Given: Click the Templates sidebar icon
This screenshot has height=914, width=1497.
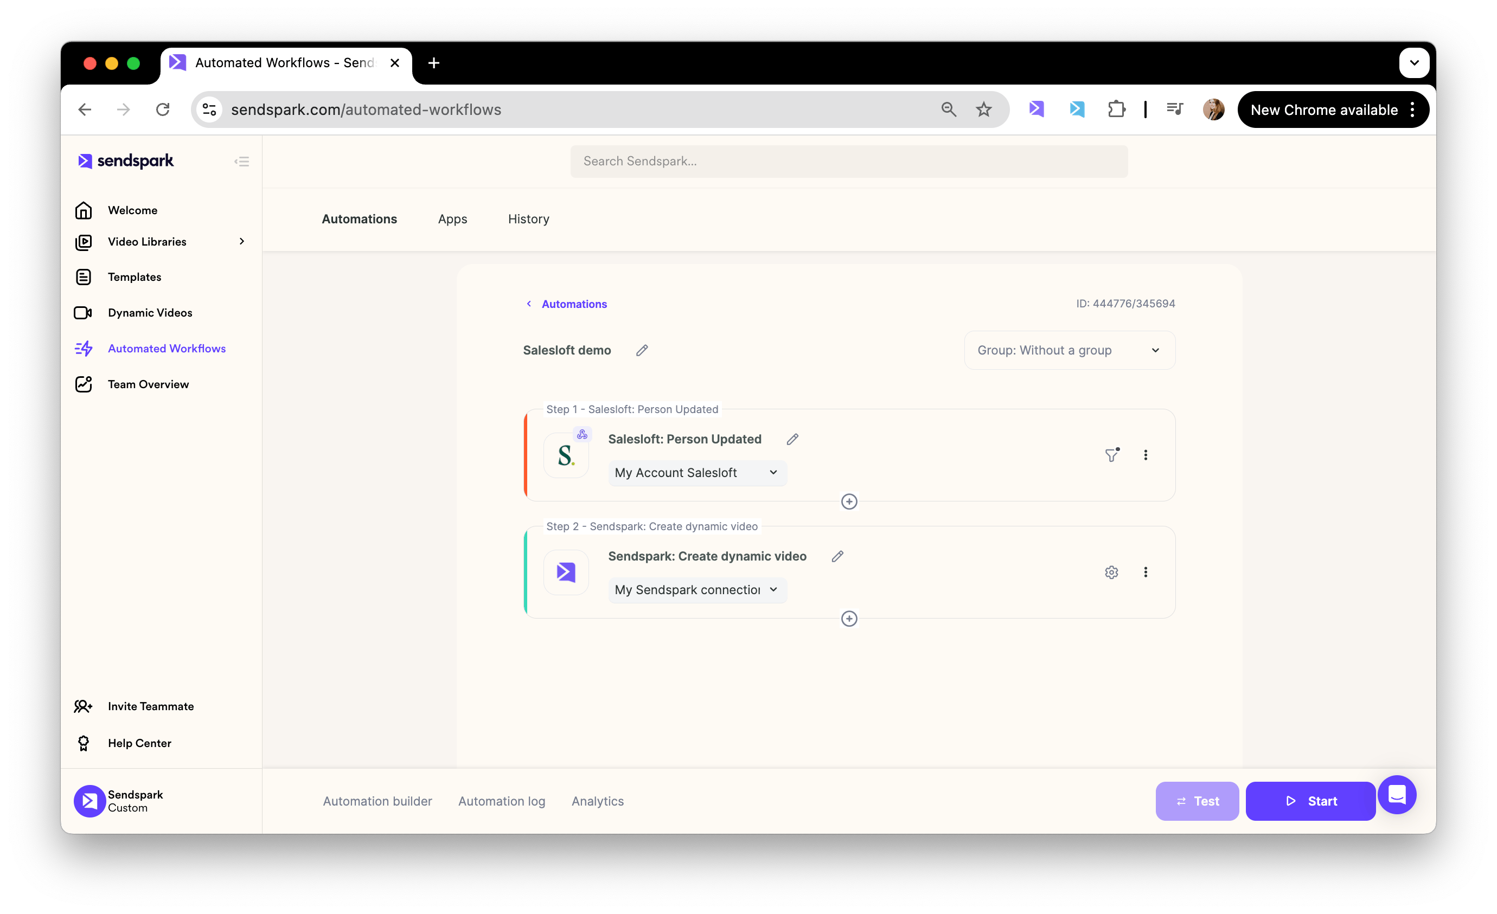Looking at the screenshot, I should [x=83, y=277].
